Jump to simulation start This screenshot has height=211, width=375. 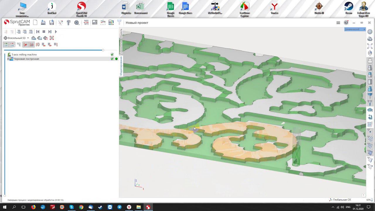(38, 32)
